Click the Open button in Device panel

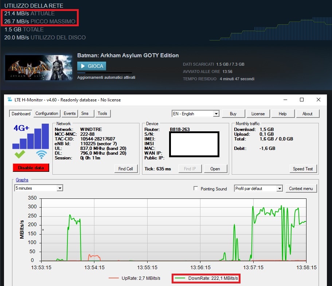pyautogui.click(x=215, y=169)
